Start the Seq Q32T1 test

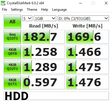coord(12,37)
